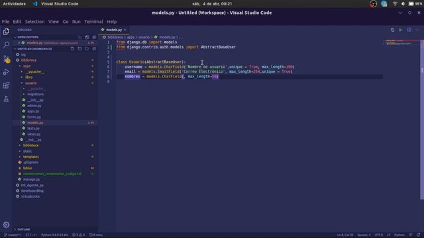
Task: Open the Go menu
Action: pos(66,22)
